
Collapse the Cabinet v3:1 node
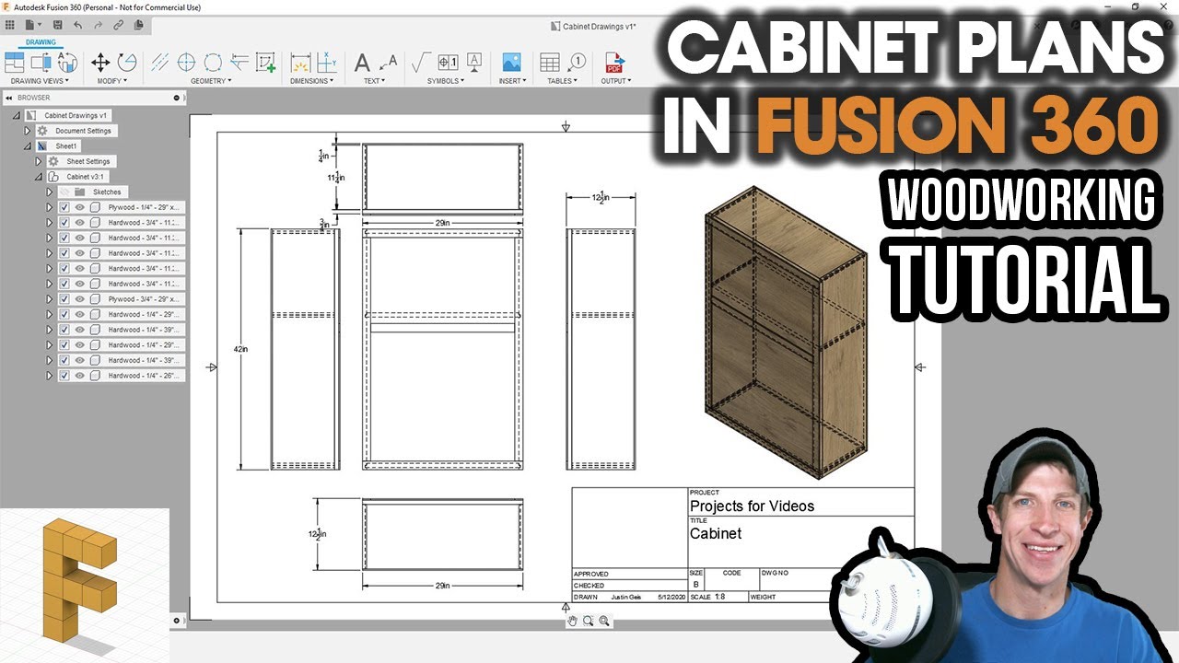click(39, 176)
